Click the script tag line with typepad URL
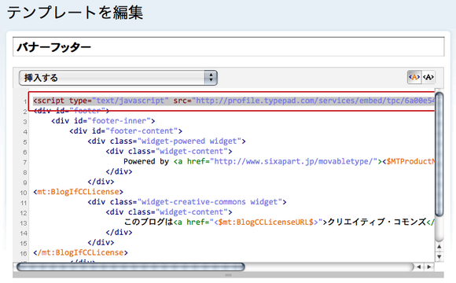 234,101
